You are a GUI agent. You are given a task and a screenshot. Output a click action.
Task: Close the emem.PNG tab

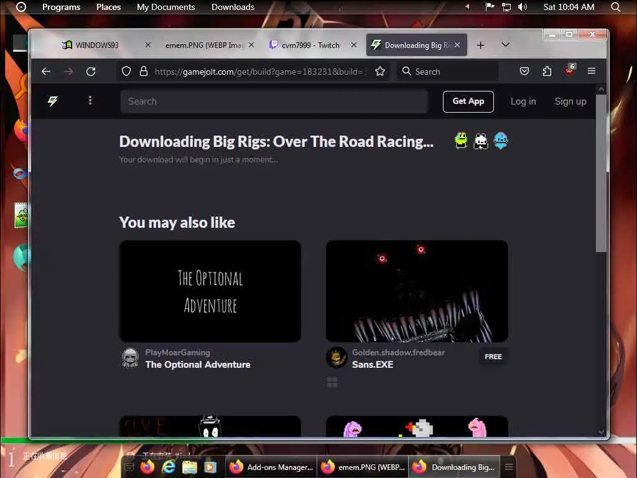pyautogui.click(x=251, y=45)
